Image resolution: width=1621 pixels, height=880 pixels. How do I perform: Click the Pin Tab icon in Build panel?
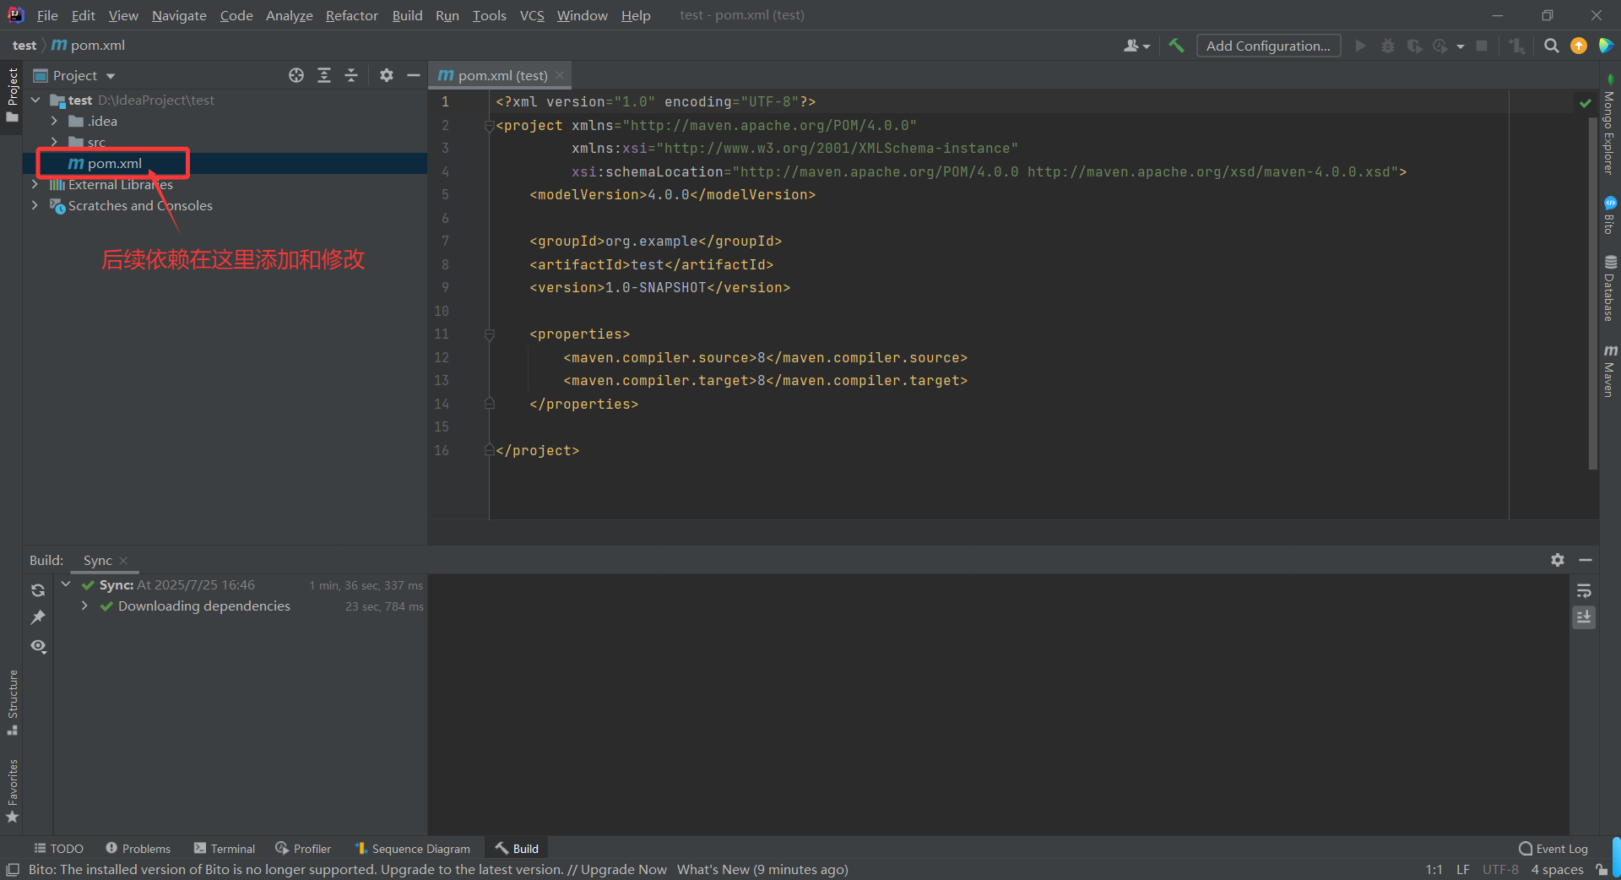click(x=38, y=617)
